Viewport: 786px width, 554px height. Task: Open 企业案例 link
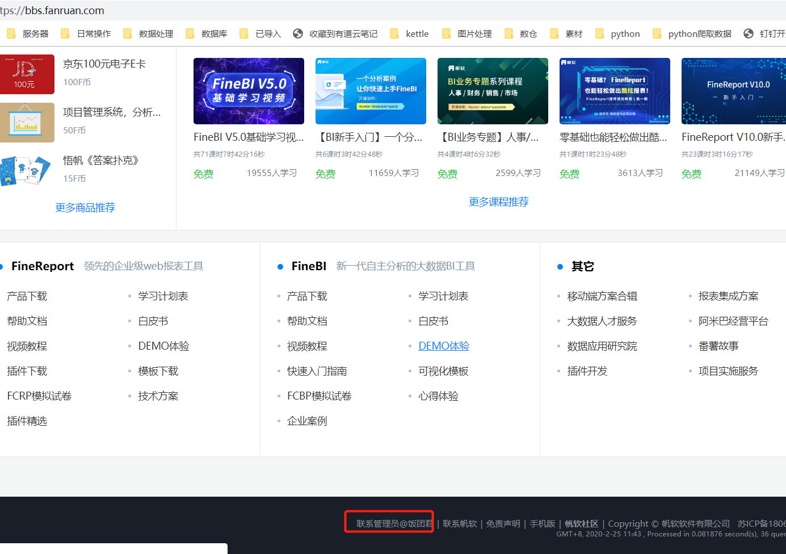point(307,421)
